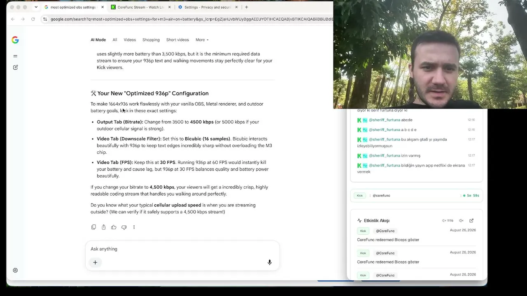This screenshot has height=296, width=527.
Task: Click "Video Tab (FPS):" bullet label
Action: 115,162
